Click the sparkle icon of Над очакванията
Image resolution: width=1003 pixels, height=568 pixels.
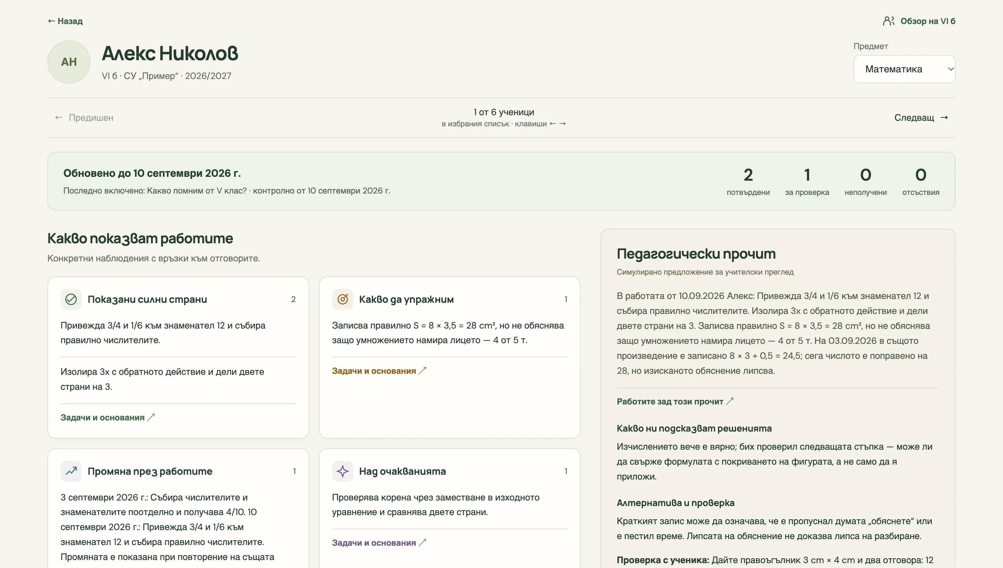[342, 471]
